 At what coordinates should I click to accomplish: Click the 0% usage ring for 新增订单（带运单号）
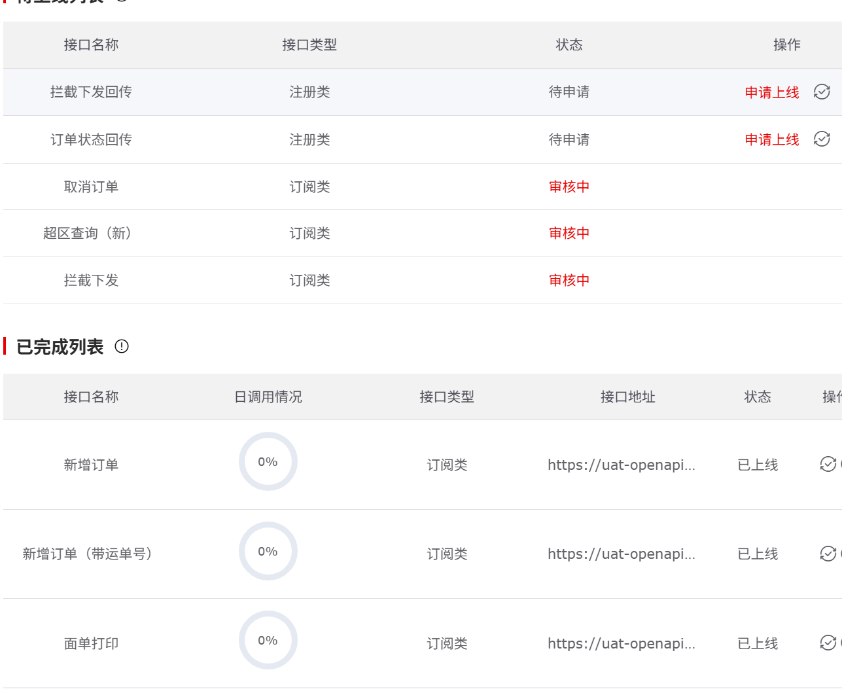point(268,551)
